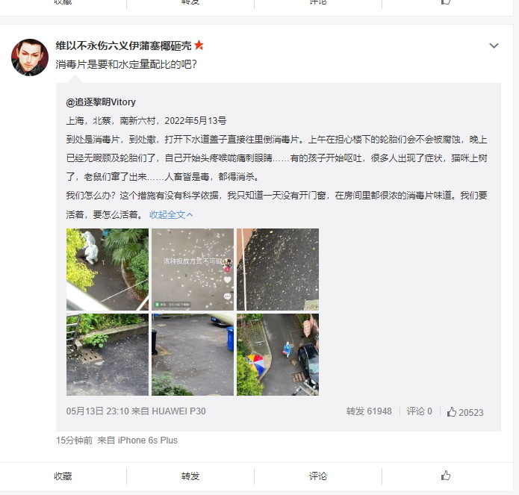Like the post with bottom thumbs-up icon
Screen dimensions: 519x495
click(x=446, y=476)
